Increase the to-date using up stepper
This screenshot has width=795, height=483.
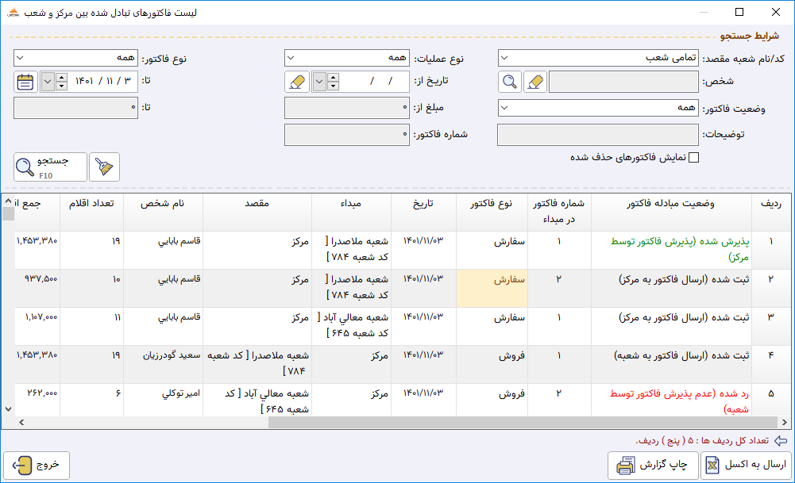(x=61, y=78)
